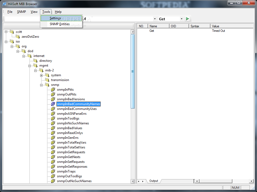Collapse the iso tree node
Screen dimensions: 257x192
point(6,42)
